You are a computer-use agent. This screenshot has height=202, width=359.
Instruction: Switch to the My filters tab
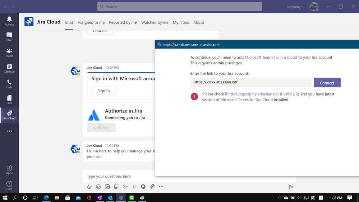point(181,22)
